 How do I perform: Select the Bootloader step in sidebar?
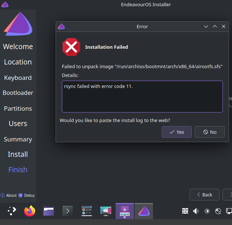point(18,93)
